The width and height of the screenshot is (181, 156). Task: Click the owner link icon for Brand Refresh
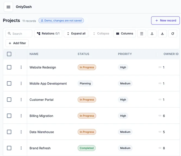(x=160, y=148)
